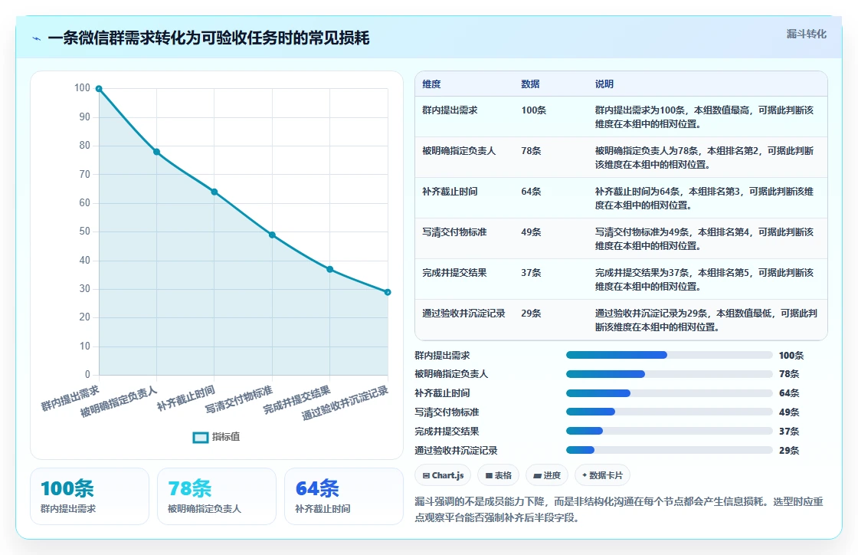The width and height of the screenshot is (858, 555).
Task: Select table cell 被明确指定负责人
Action: [x=459, y=151]
